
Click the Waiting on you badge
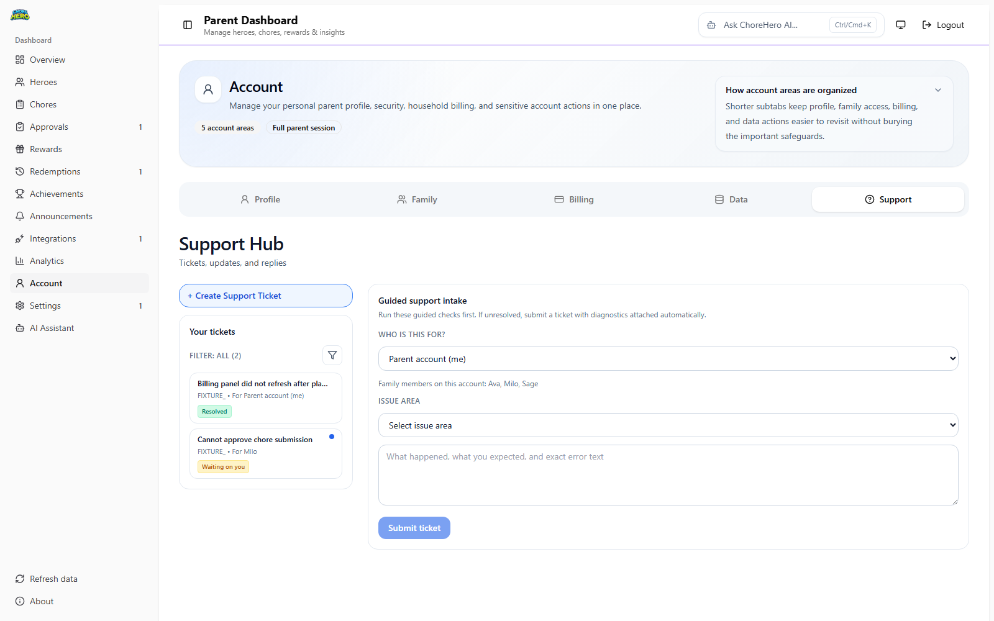point(222,466)
